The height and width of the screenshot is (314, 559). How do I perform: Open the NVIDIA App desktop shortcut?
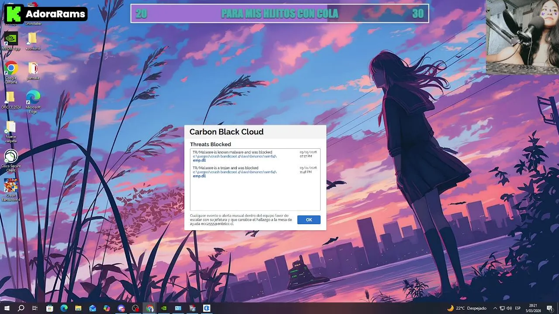click(11, 41)
